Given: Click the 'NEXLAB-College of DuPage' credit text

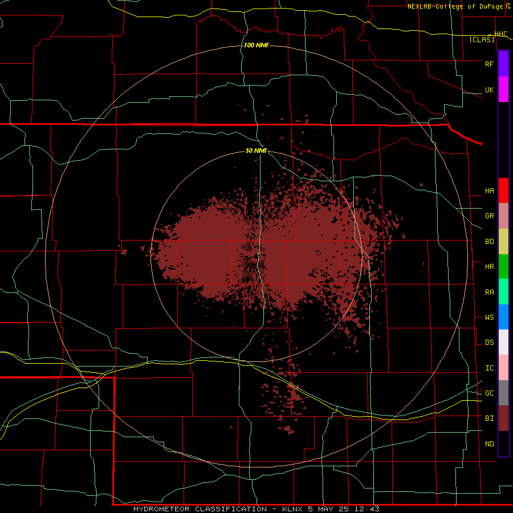Looking at the screenshot, I should click(x=455, y=6).
